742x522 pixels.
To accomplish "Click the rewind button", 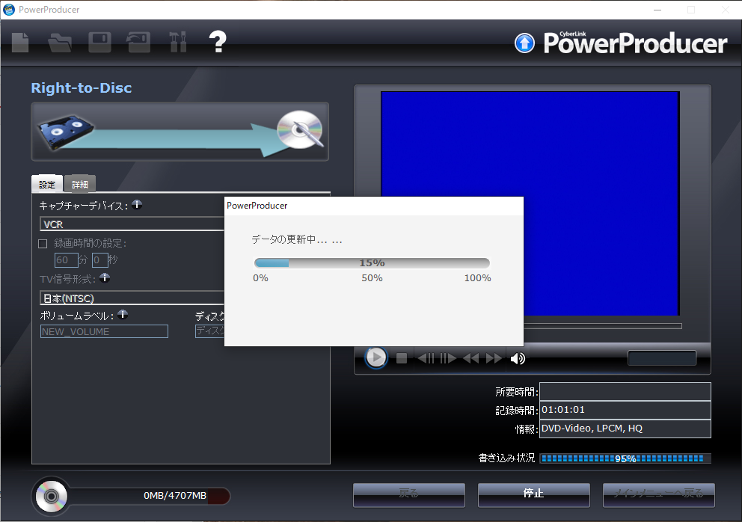I will tap(470, 358).
